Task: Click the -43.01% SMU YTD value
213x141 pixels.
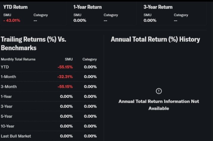Action: (12, 20)
